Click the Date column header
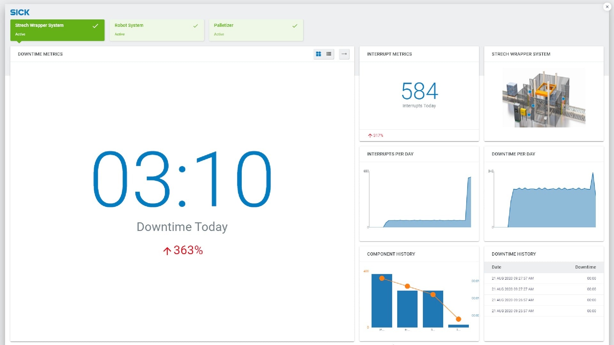Viewport: 614px width, 345px height. (496, 267)
